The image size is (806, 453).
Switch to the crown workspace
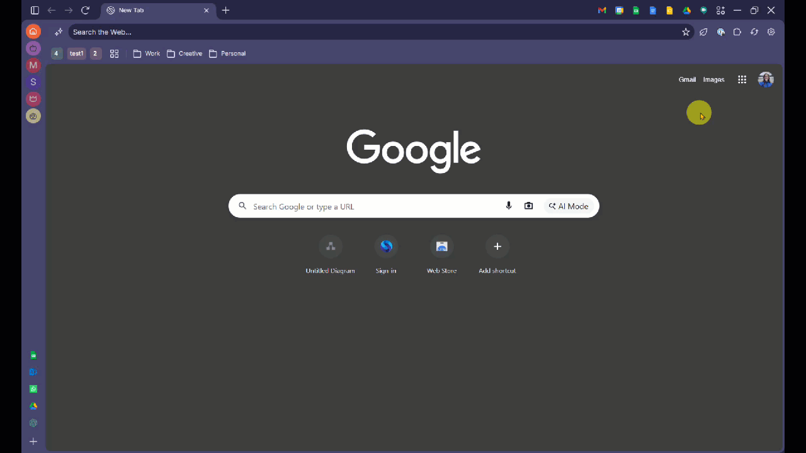(33, 99)
